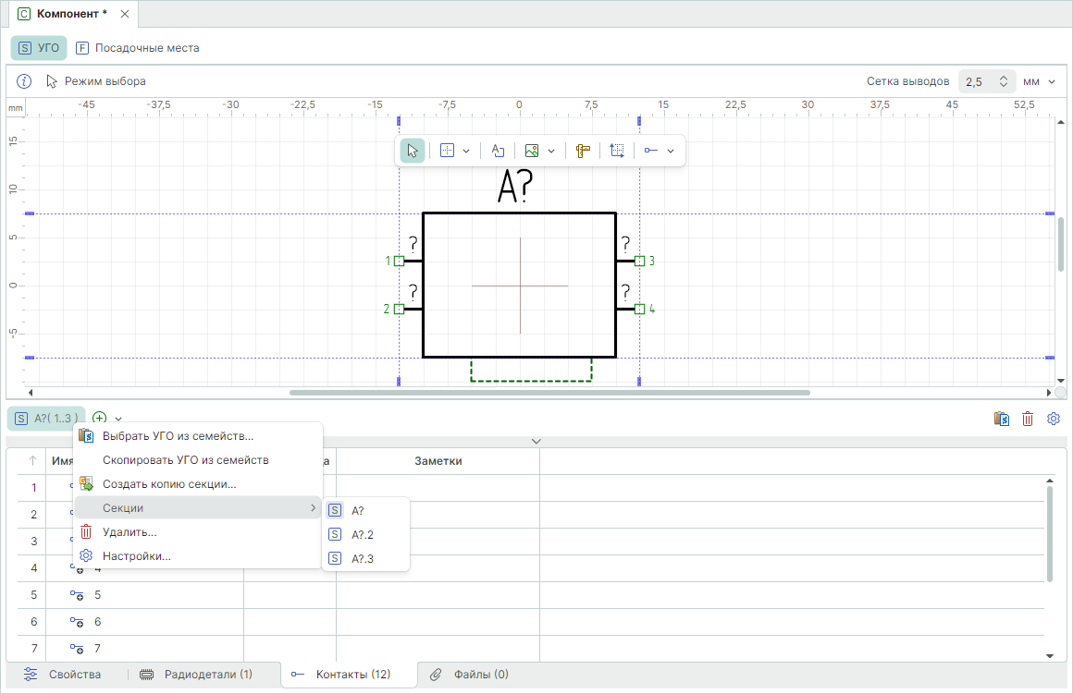Viewport: 1073px width, 694px height.
Task: Click the pin placement tool icon
Action: click(651, 151)
